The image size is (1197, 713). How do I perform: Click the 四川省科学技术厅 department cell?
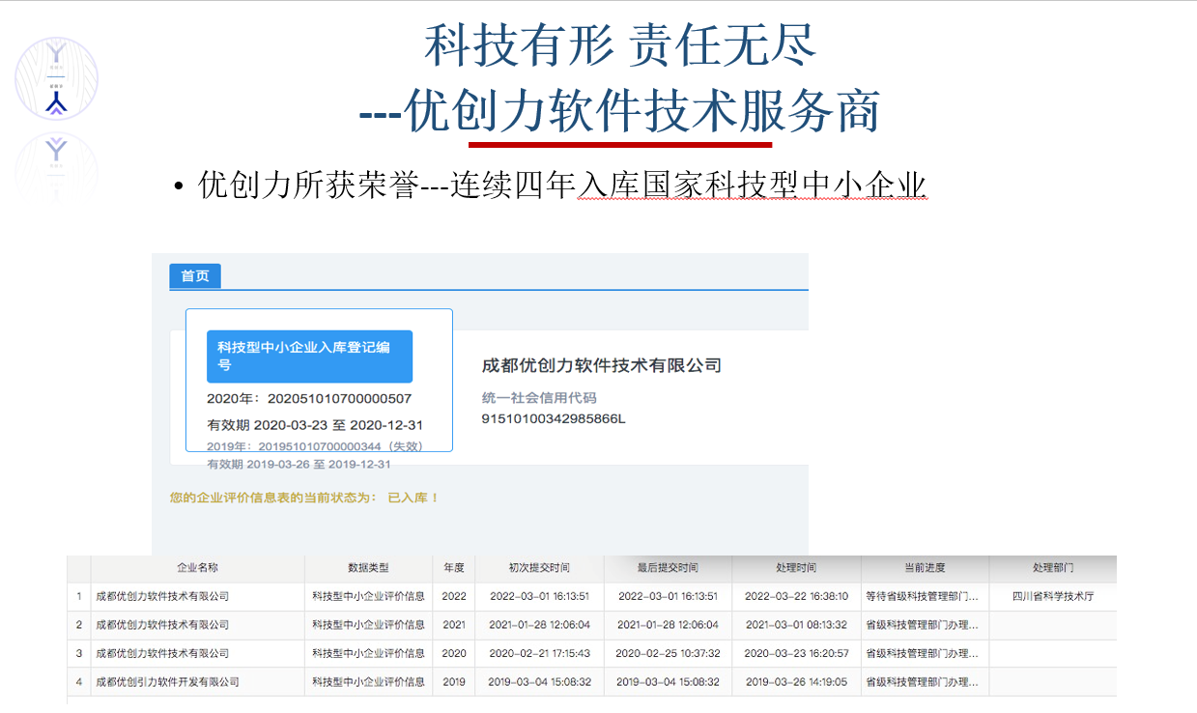tap(1052, 597)
